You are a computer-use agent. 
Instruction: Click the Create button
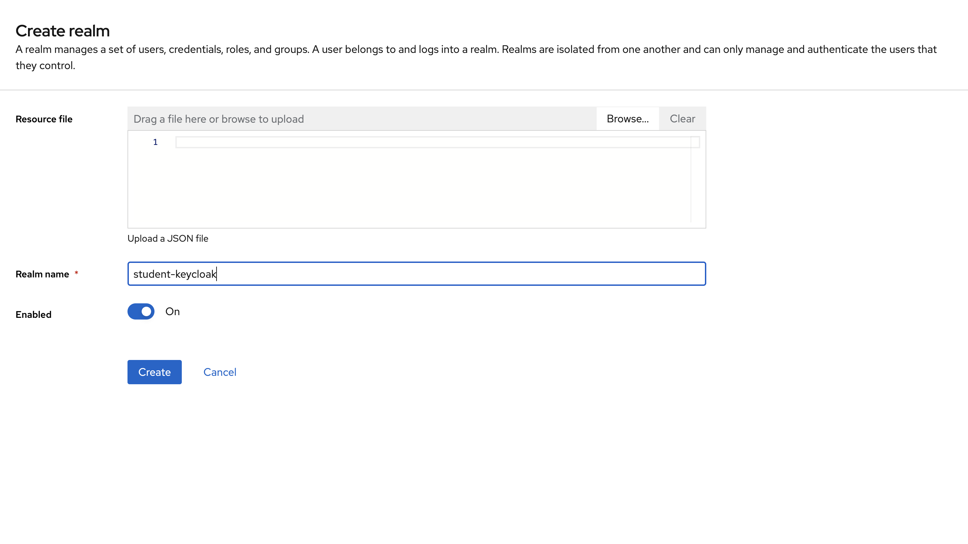[x=154, y=372]
